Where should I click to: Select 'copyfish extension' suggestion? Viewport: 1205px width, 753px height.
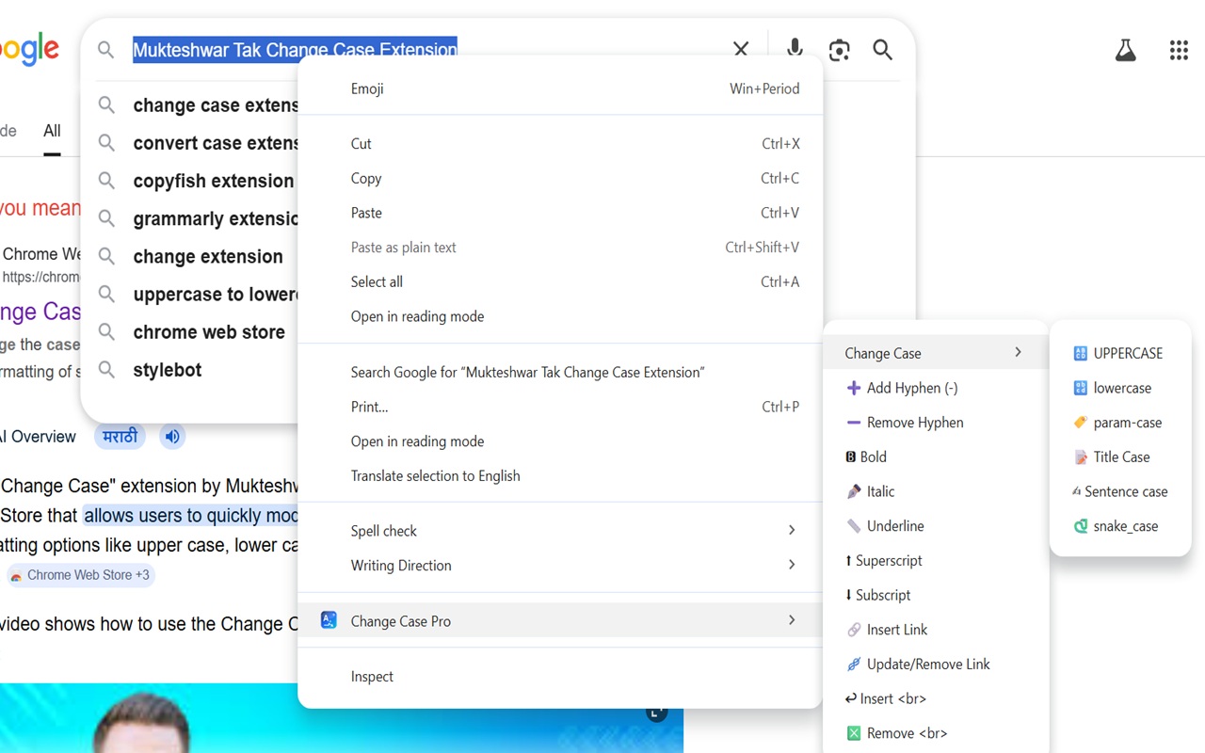pos(214,181)
